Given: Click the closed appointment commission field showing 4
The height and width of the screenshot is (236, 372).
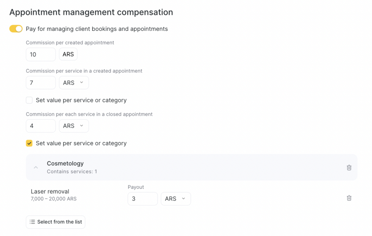Looking at the screenshot, I should [40, 126].
